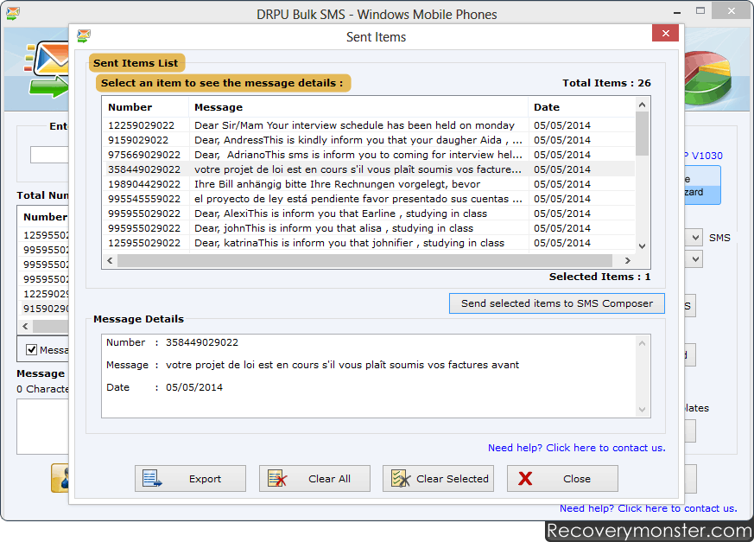Toggle the Message checkbox in main window
This screenshot has width=754, height=542.
coord(31,350)
